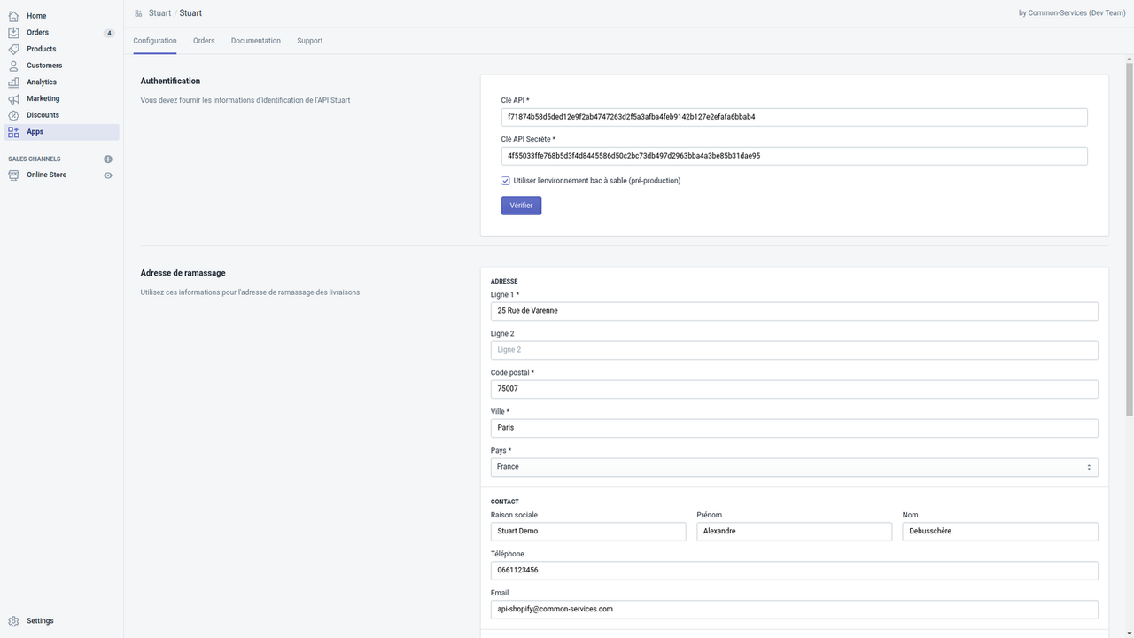Click the app icon beside the Stuart breadcrumb

138,13
